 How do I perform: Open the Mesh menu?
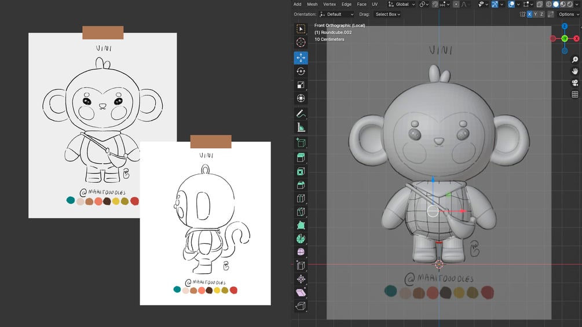coord(312,4)
